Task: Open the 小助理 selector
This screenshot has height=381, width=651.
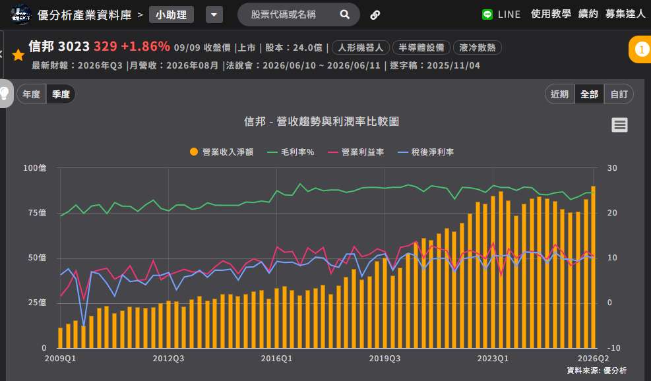Action: [171, 15]
